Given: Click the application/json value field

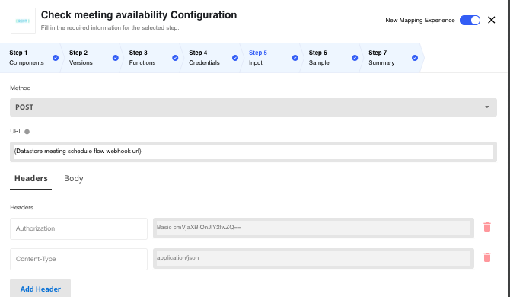Looking at the screenshot, I should click(x=314, y=259).
